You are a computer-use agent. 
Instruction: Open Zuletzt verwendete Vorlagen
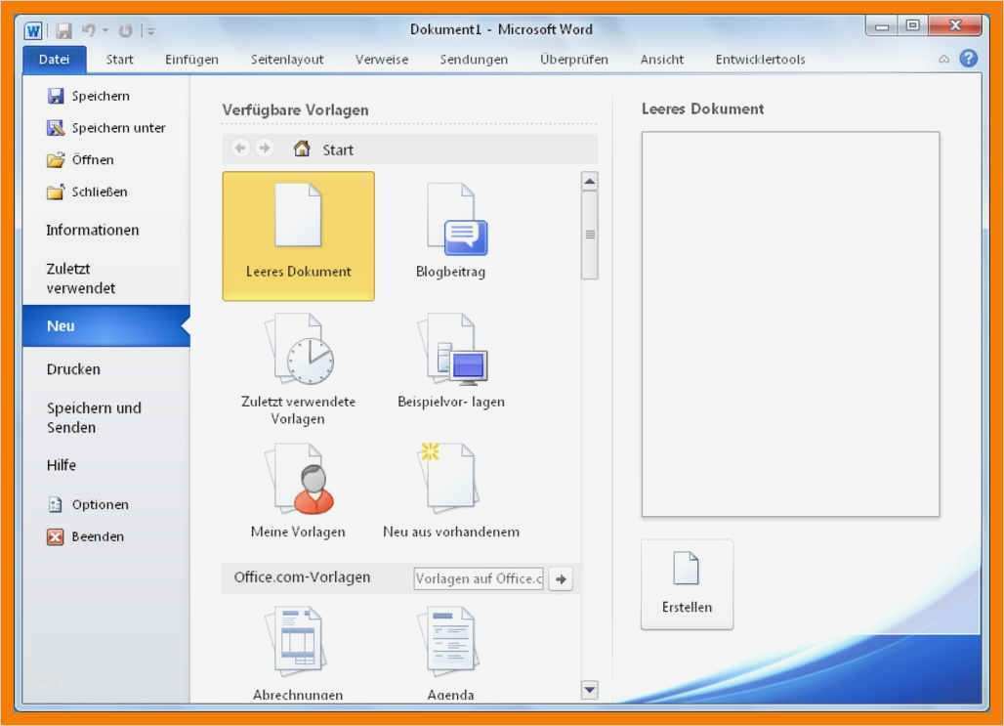(x=299, y=369)
